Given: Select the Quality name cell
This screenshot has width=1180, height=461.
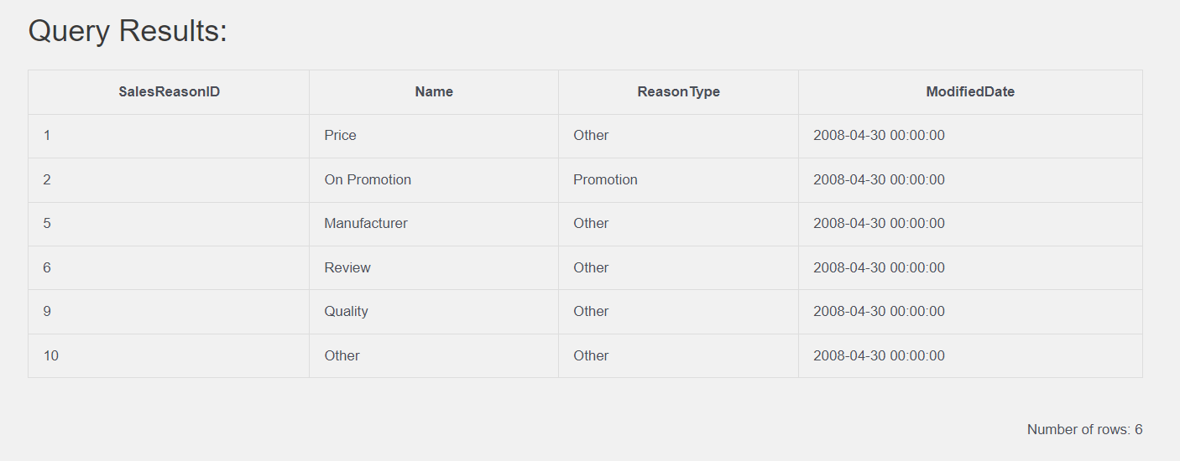Looking at the screenshot, I should [x=434, y=312].
